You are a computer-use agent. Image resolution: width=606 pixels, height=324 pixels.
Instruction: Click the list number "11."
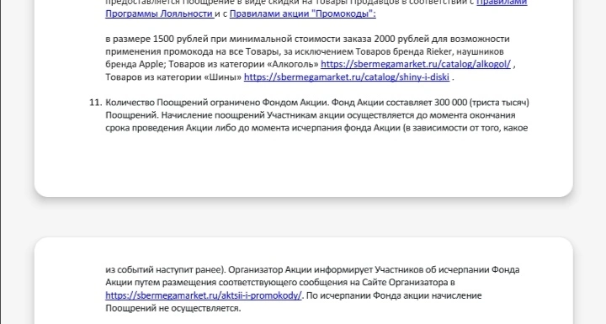[95, 103]
